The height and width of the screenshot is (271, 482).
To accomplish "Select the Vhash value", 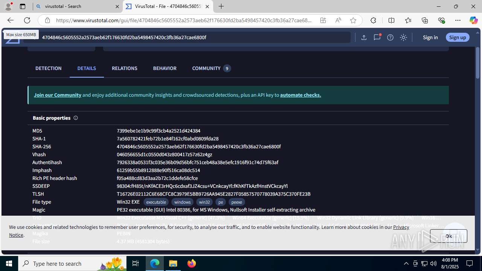I will (x=165, y=154).
